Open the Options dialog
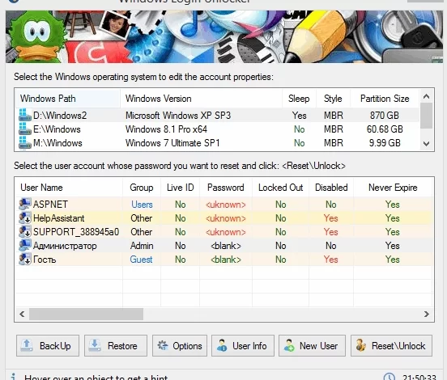Viewport: 447px width, 380px height. (180, 345)
